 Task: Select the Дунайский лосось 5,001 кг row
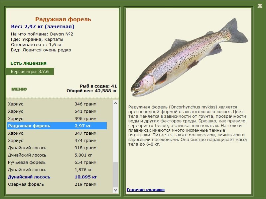click(57, 155)
